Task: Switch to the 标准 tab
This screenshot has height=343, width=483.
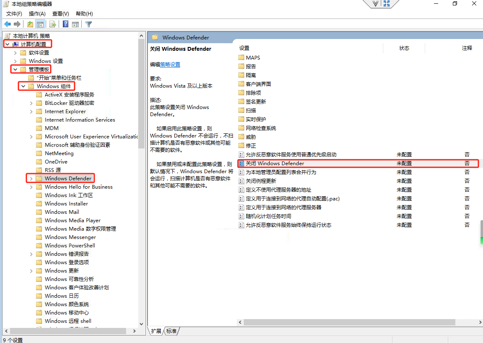Action: pos(171,331)
